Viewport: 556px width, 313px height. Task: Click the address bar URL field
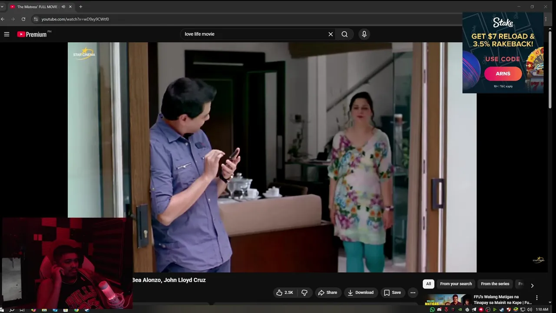click(x=248, y=19)
